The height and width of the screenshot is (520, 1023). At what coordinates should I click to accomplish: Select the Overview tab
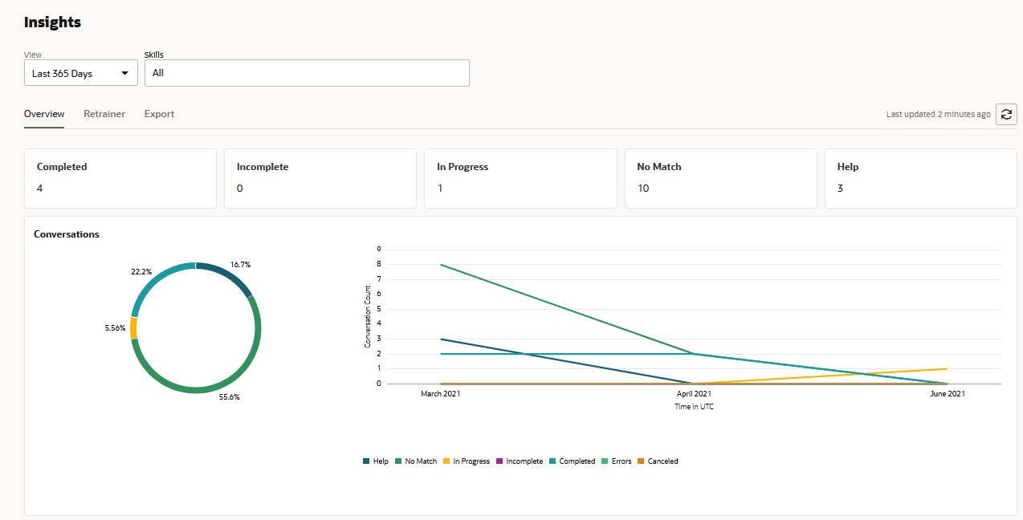click(x=44, y=114)
